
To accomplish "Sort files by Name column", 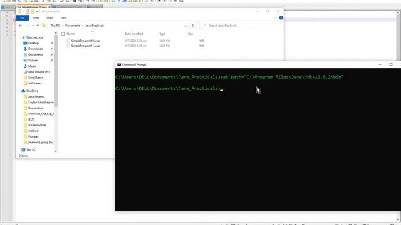I will (71, 34).
